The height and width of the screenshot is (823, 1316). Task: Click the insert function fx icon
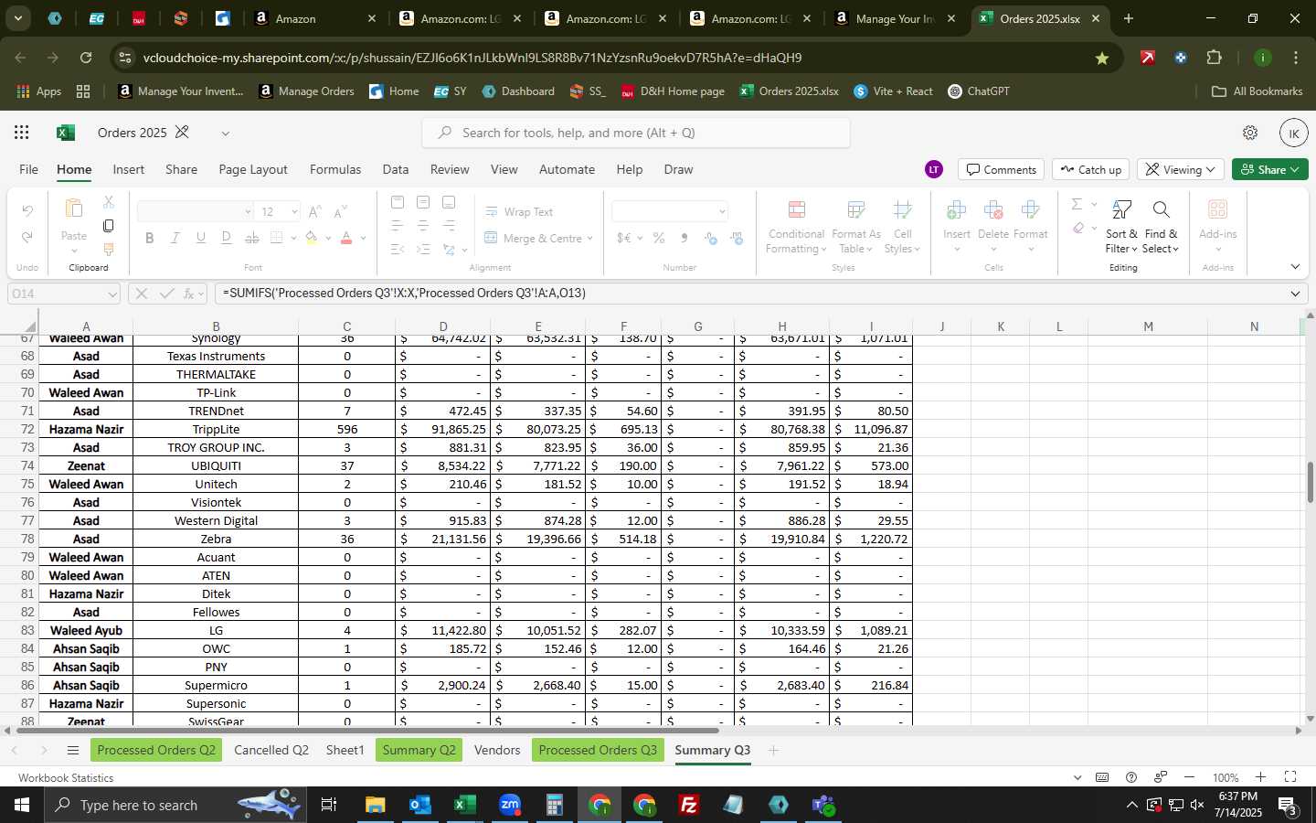point(190,294)
